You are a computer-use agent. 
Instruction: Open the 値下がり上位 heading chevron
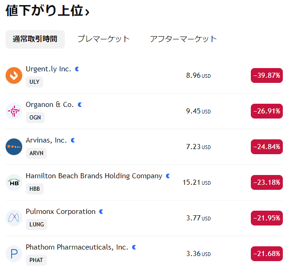(x=87, y=12)
